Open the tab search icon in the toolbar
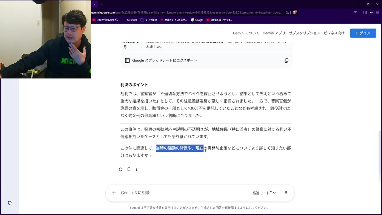The width and height of the screenshot is (382, 215). pos(355,13)
